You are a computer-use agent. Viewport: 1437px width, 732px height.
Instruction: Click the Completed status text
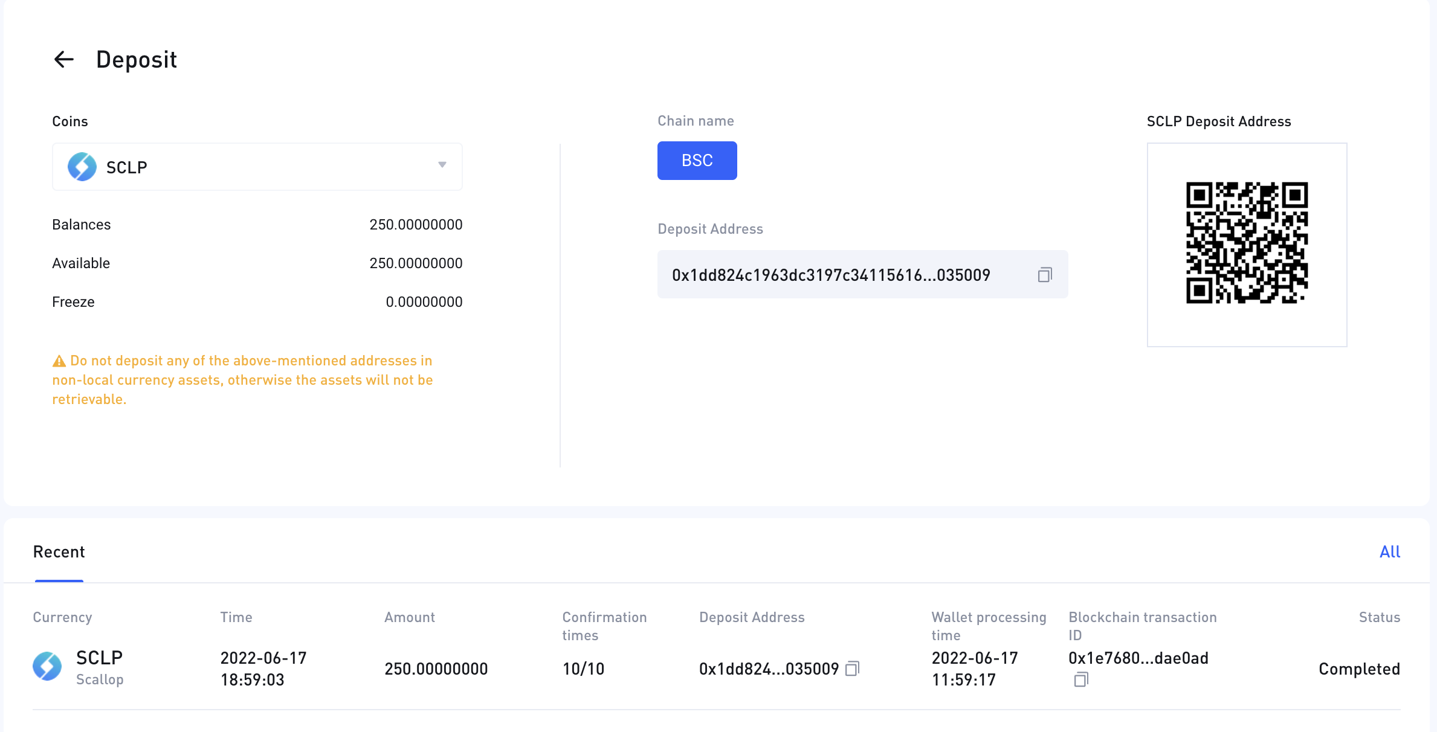pos(1359,669)
